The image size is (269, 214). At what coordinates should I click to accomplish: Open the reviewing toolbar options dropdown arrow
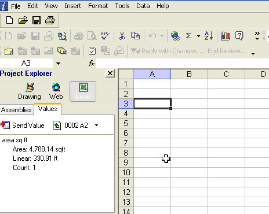tap(253, 54)
